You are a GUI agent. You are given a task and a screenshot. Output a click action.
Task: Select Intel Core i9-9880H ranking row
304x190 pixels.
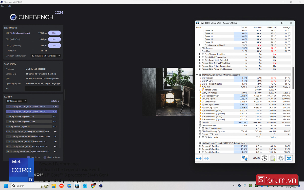pos(32,142)
